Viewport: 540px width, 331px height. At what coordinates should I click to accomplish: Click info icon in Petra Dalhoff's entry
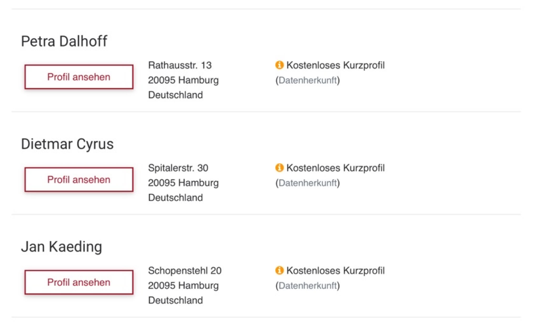[x=279, y=65]
